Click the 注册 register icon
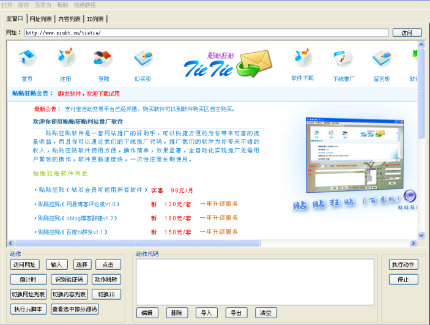This screenshot has height=325, width=430. pyautogui.click(x=65, y=59)
